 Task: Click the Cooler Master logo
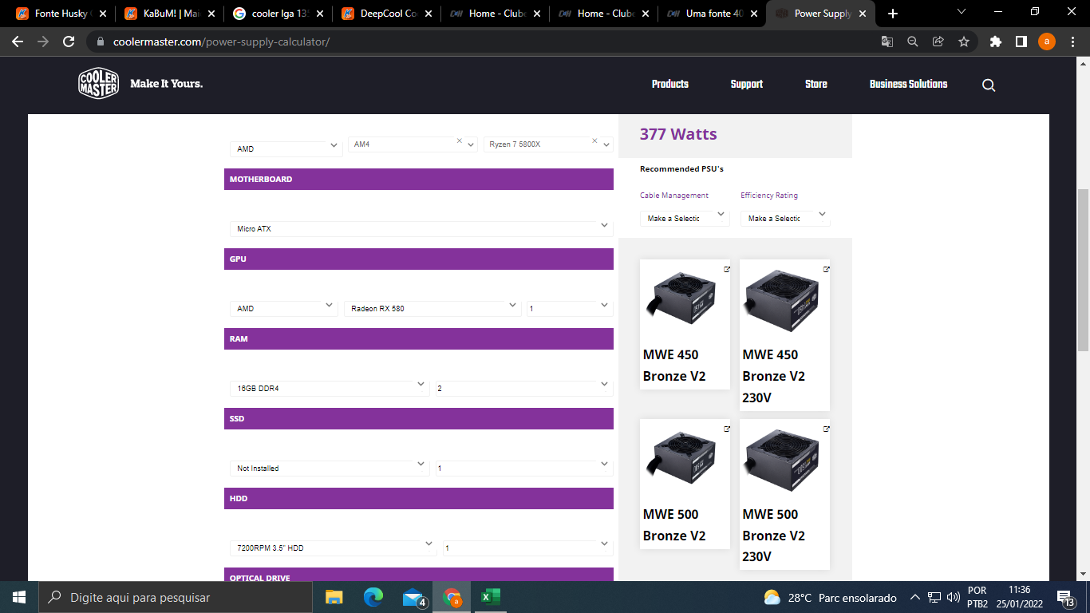click(99, 84)
